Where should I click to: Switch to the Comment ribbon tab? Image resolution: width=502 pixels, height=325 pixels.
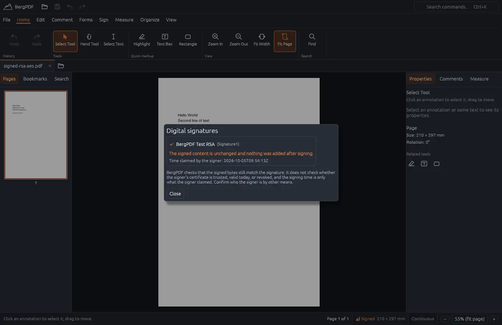[x=62, y=20]
